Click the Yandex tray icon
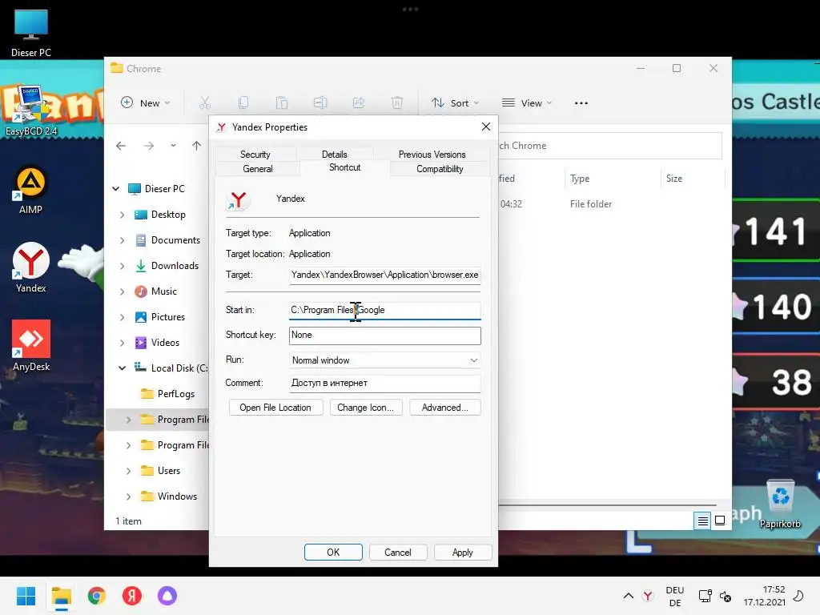 click(648, 596)
